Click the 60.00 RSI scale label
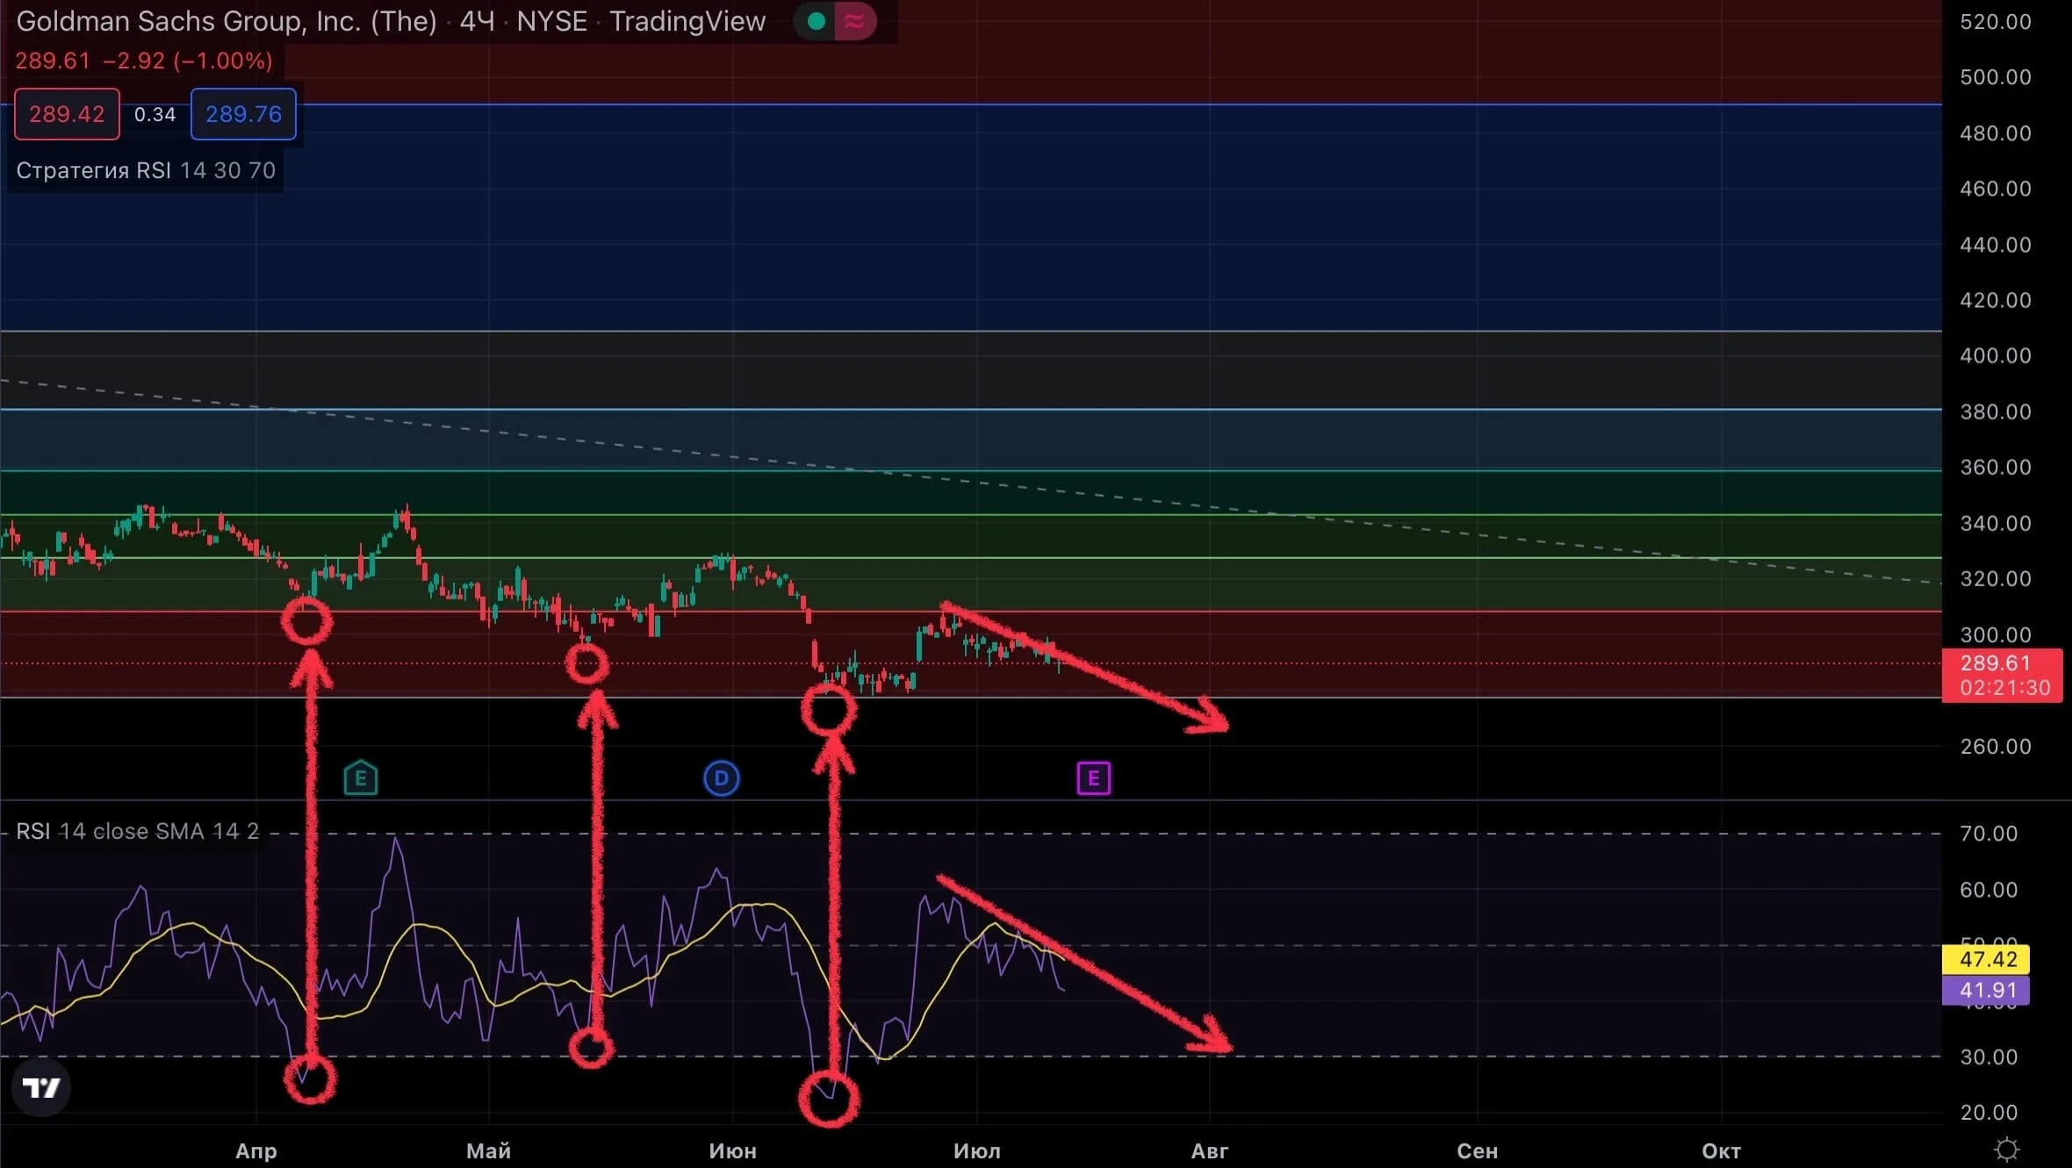 (x=1989, y=889)
